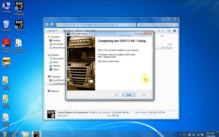
Task: Select Network in navigation pane
Action: pos(55,91)
